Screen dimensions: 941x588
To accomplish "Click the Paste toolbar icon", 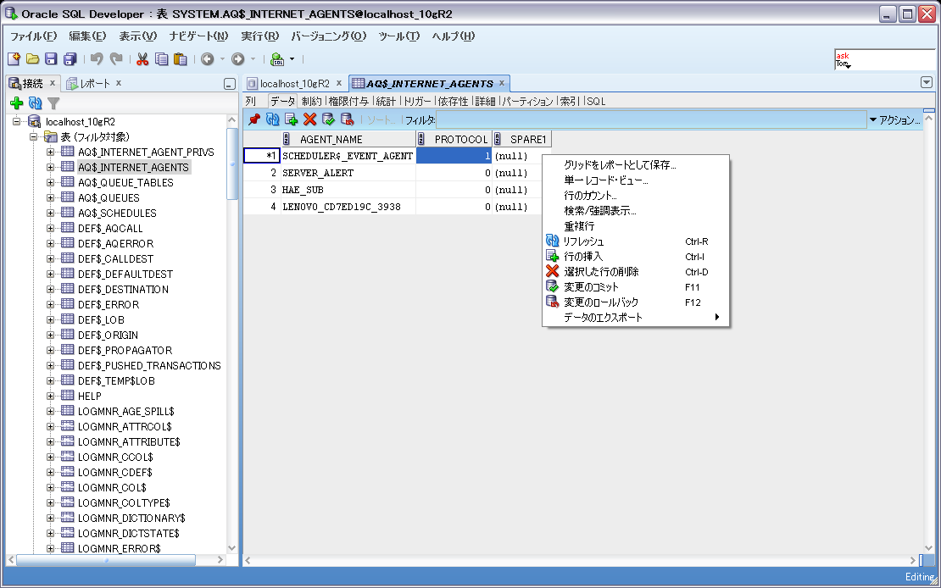I will point(180,58).
